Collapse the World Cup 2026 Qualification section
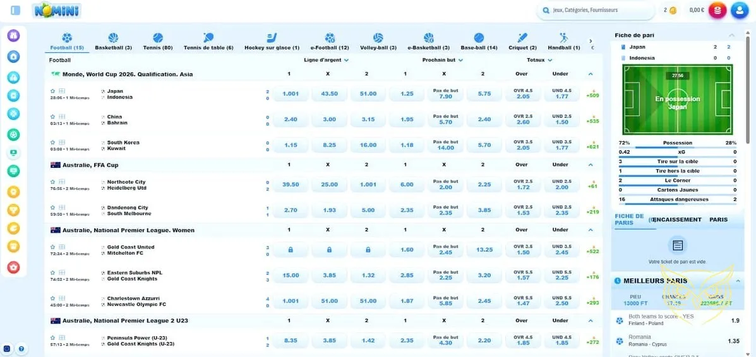 click(591, 74)
